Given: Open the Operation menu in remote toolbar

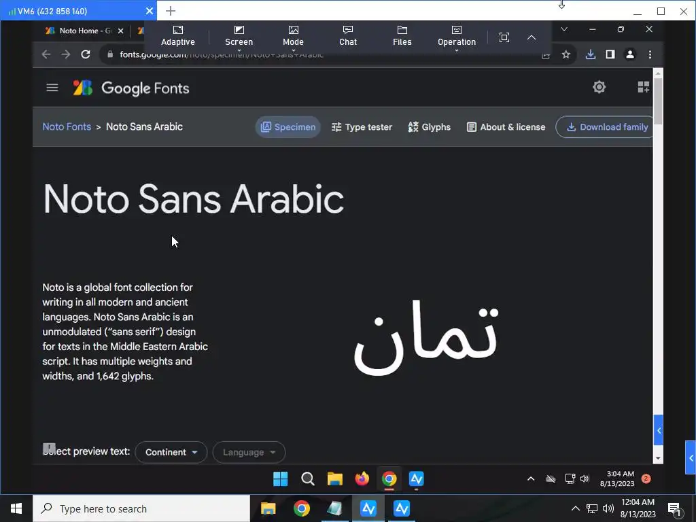Looking at the screenshot, I should [x=457, y=38].
